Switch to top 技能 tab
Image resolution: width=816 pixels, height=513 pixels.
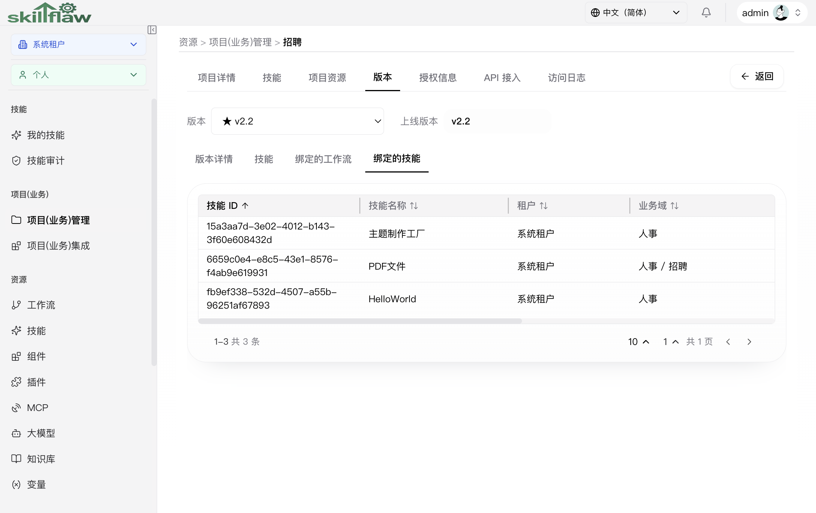coord(272,78)
